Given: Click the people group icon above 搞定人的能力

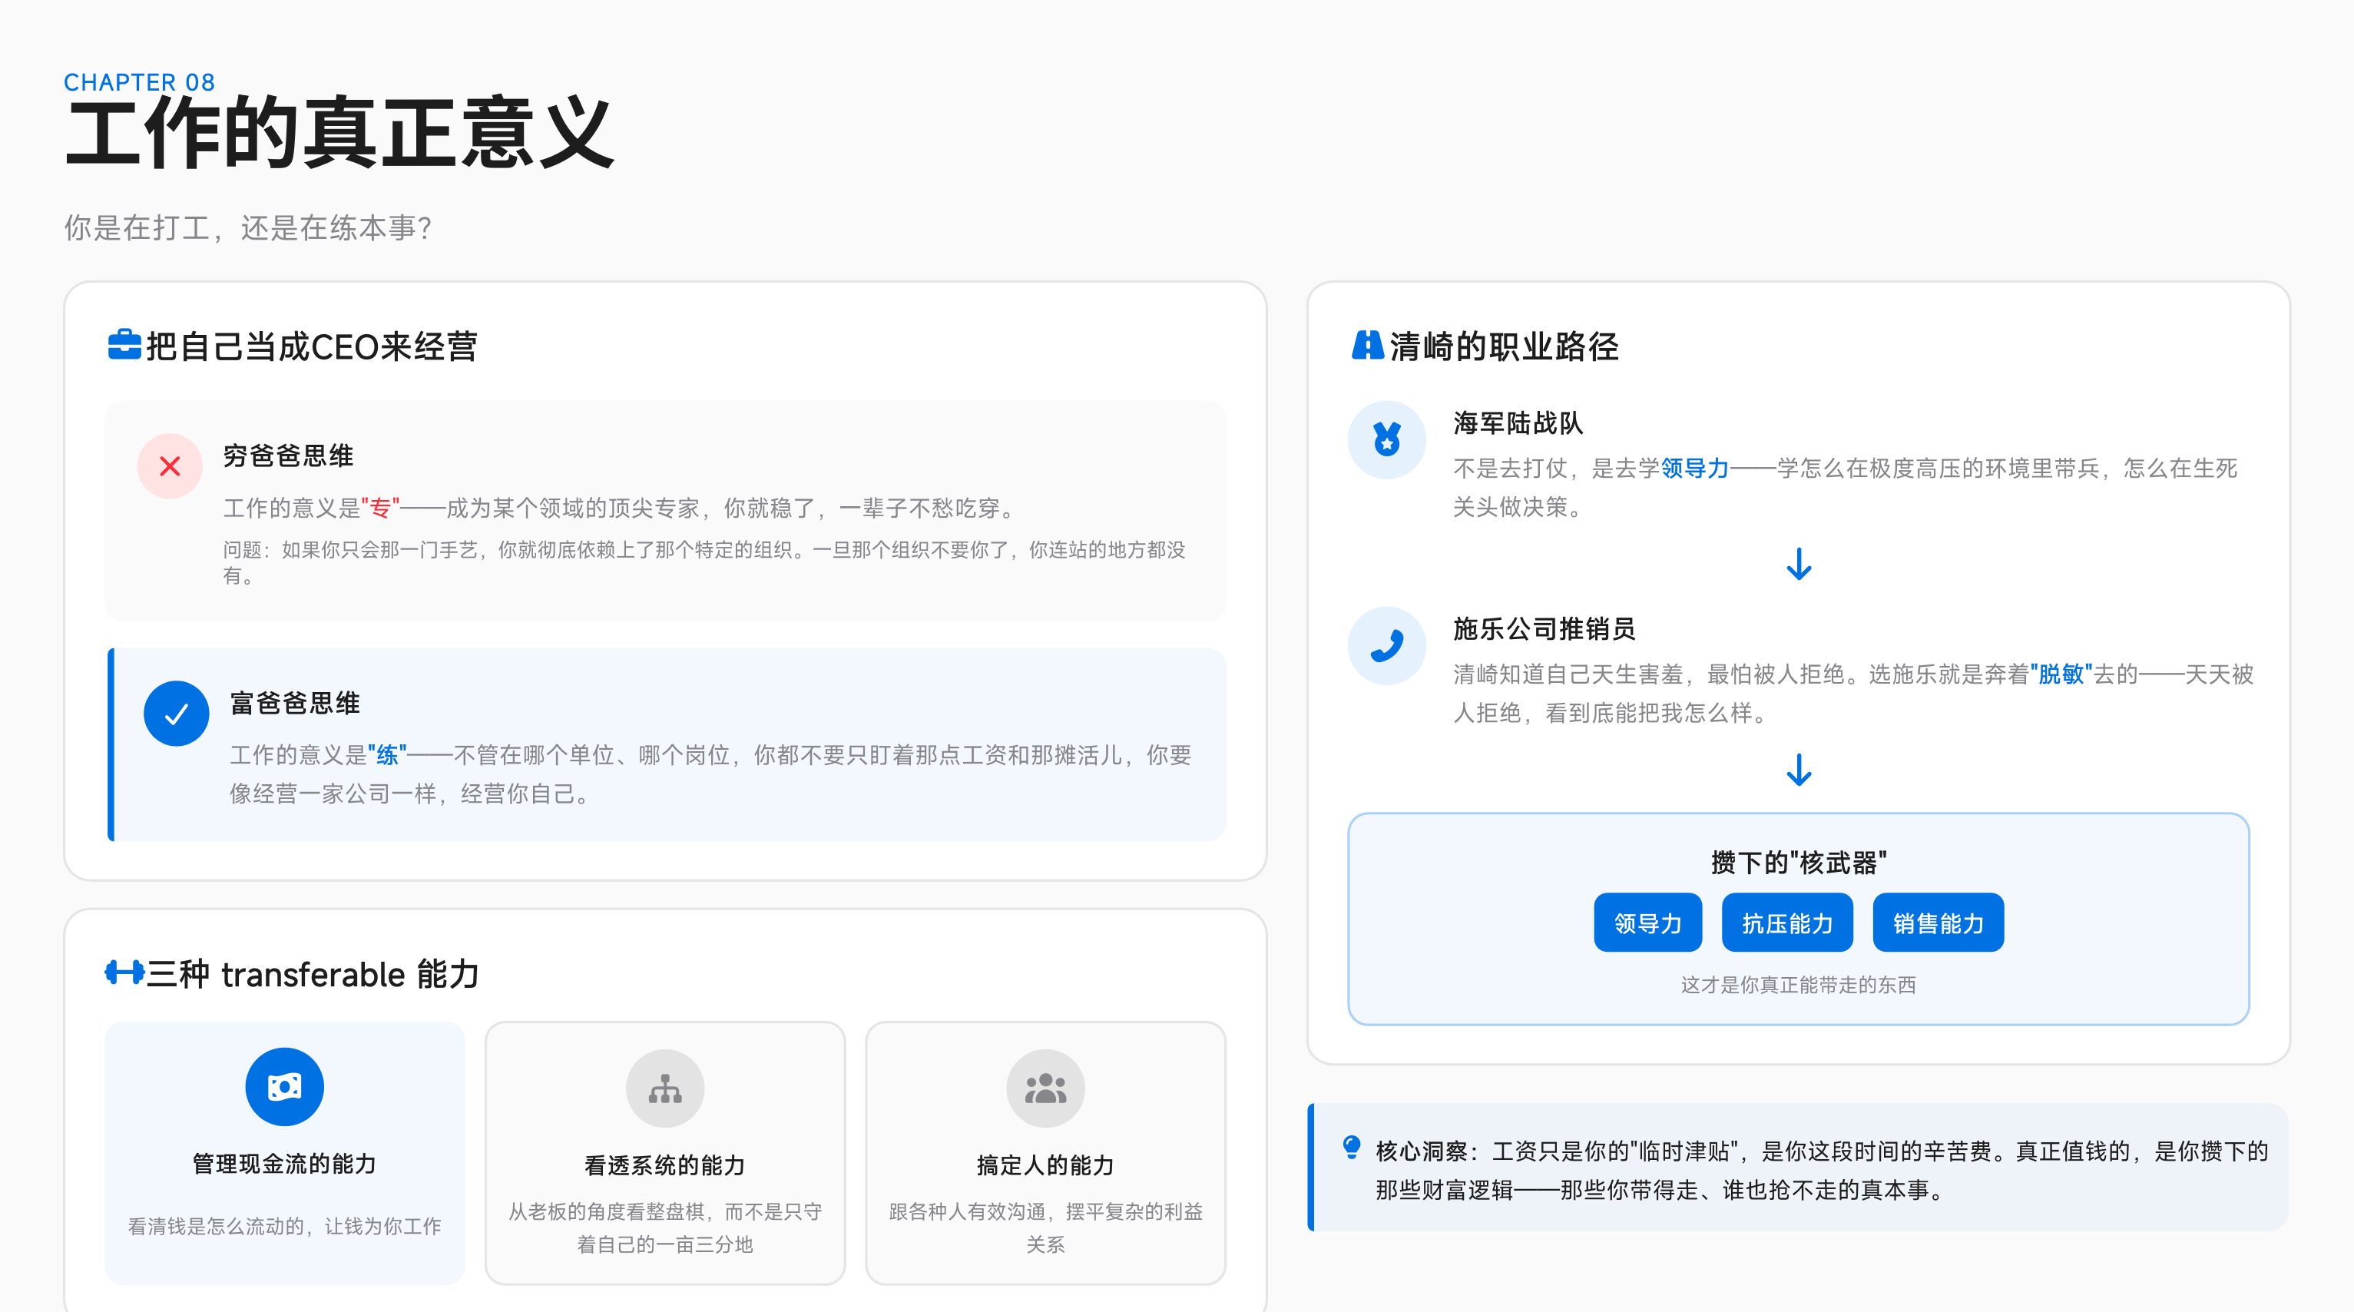Looking at the screenshot, I should pyautogui.click(x=1045, y=1088).
